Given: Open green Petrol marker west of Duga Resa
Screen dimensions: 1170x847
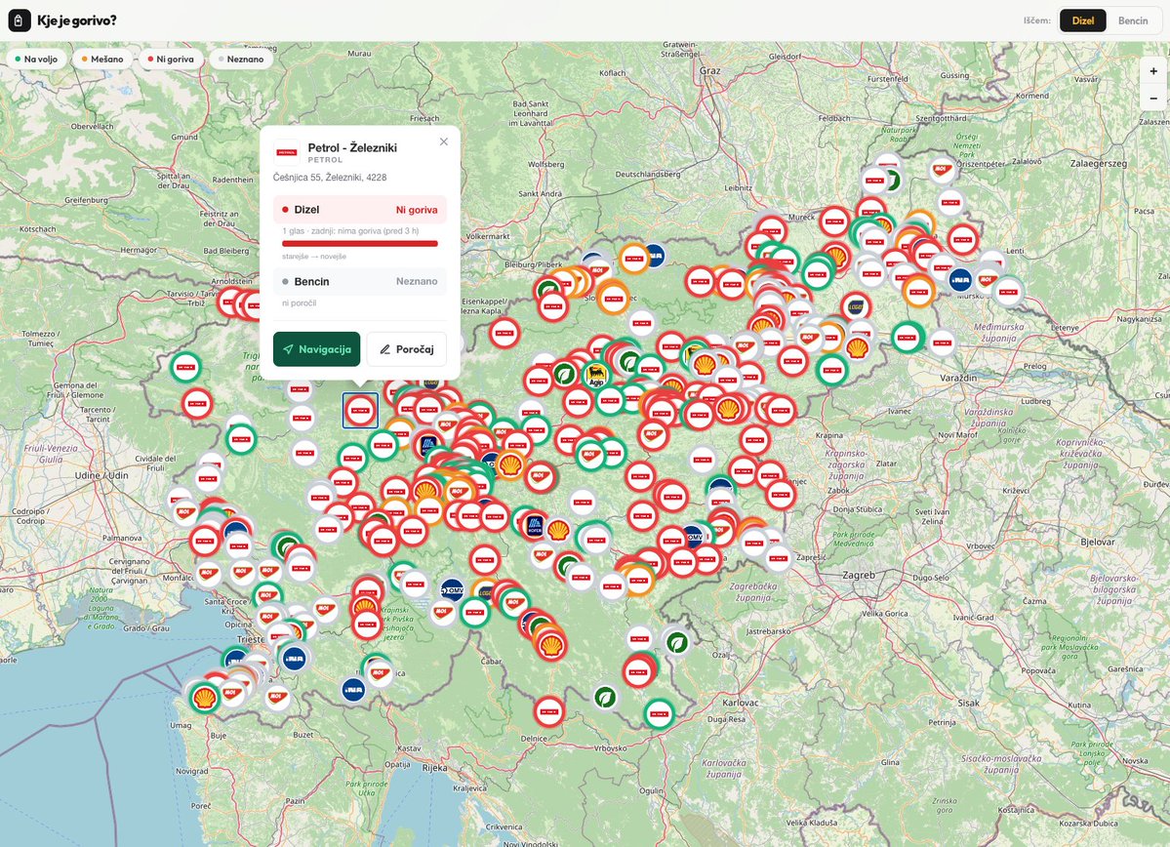Looking at the screenshot, I should [x=659, y=713].
